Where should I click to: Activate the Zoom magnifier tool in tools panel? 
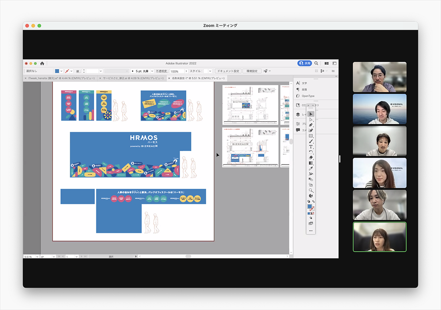[311, 190]
